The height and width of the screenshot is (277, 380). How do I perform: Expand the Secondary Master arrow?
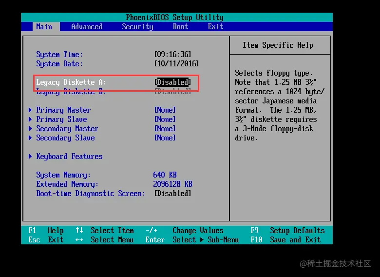click(x=30, y=128)
